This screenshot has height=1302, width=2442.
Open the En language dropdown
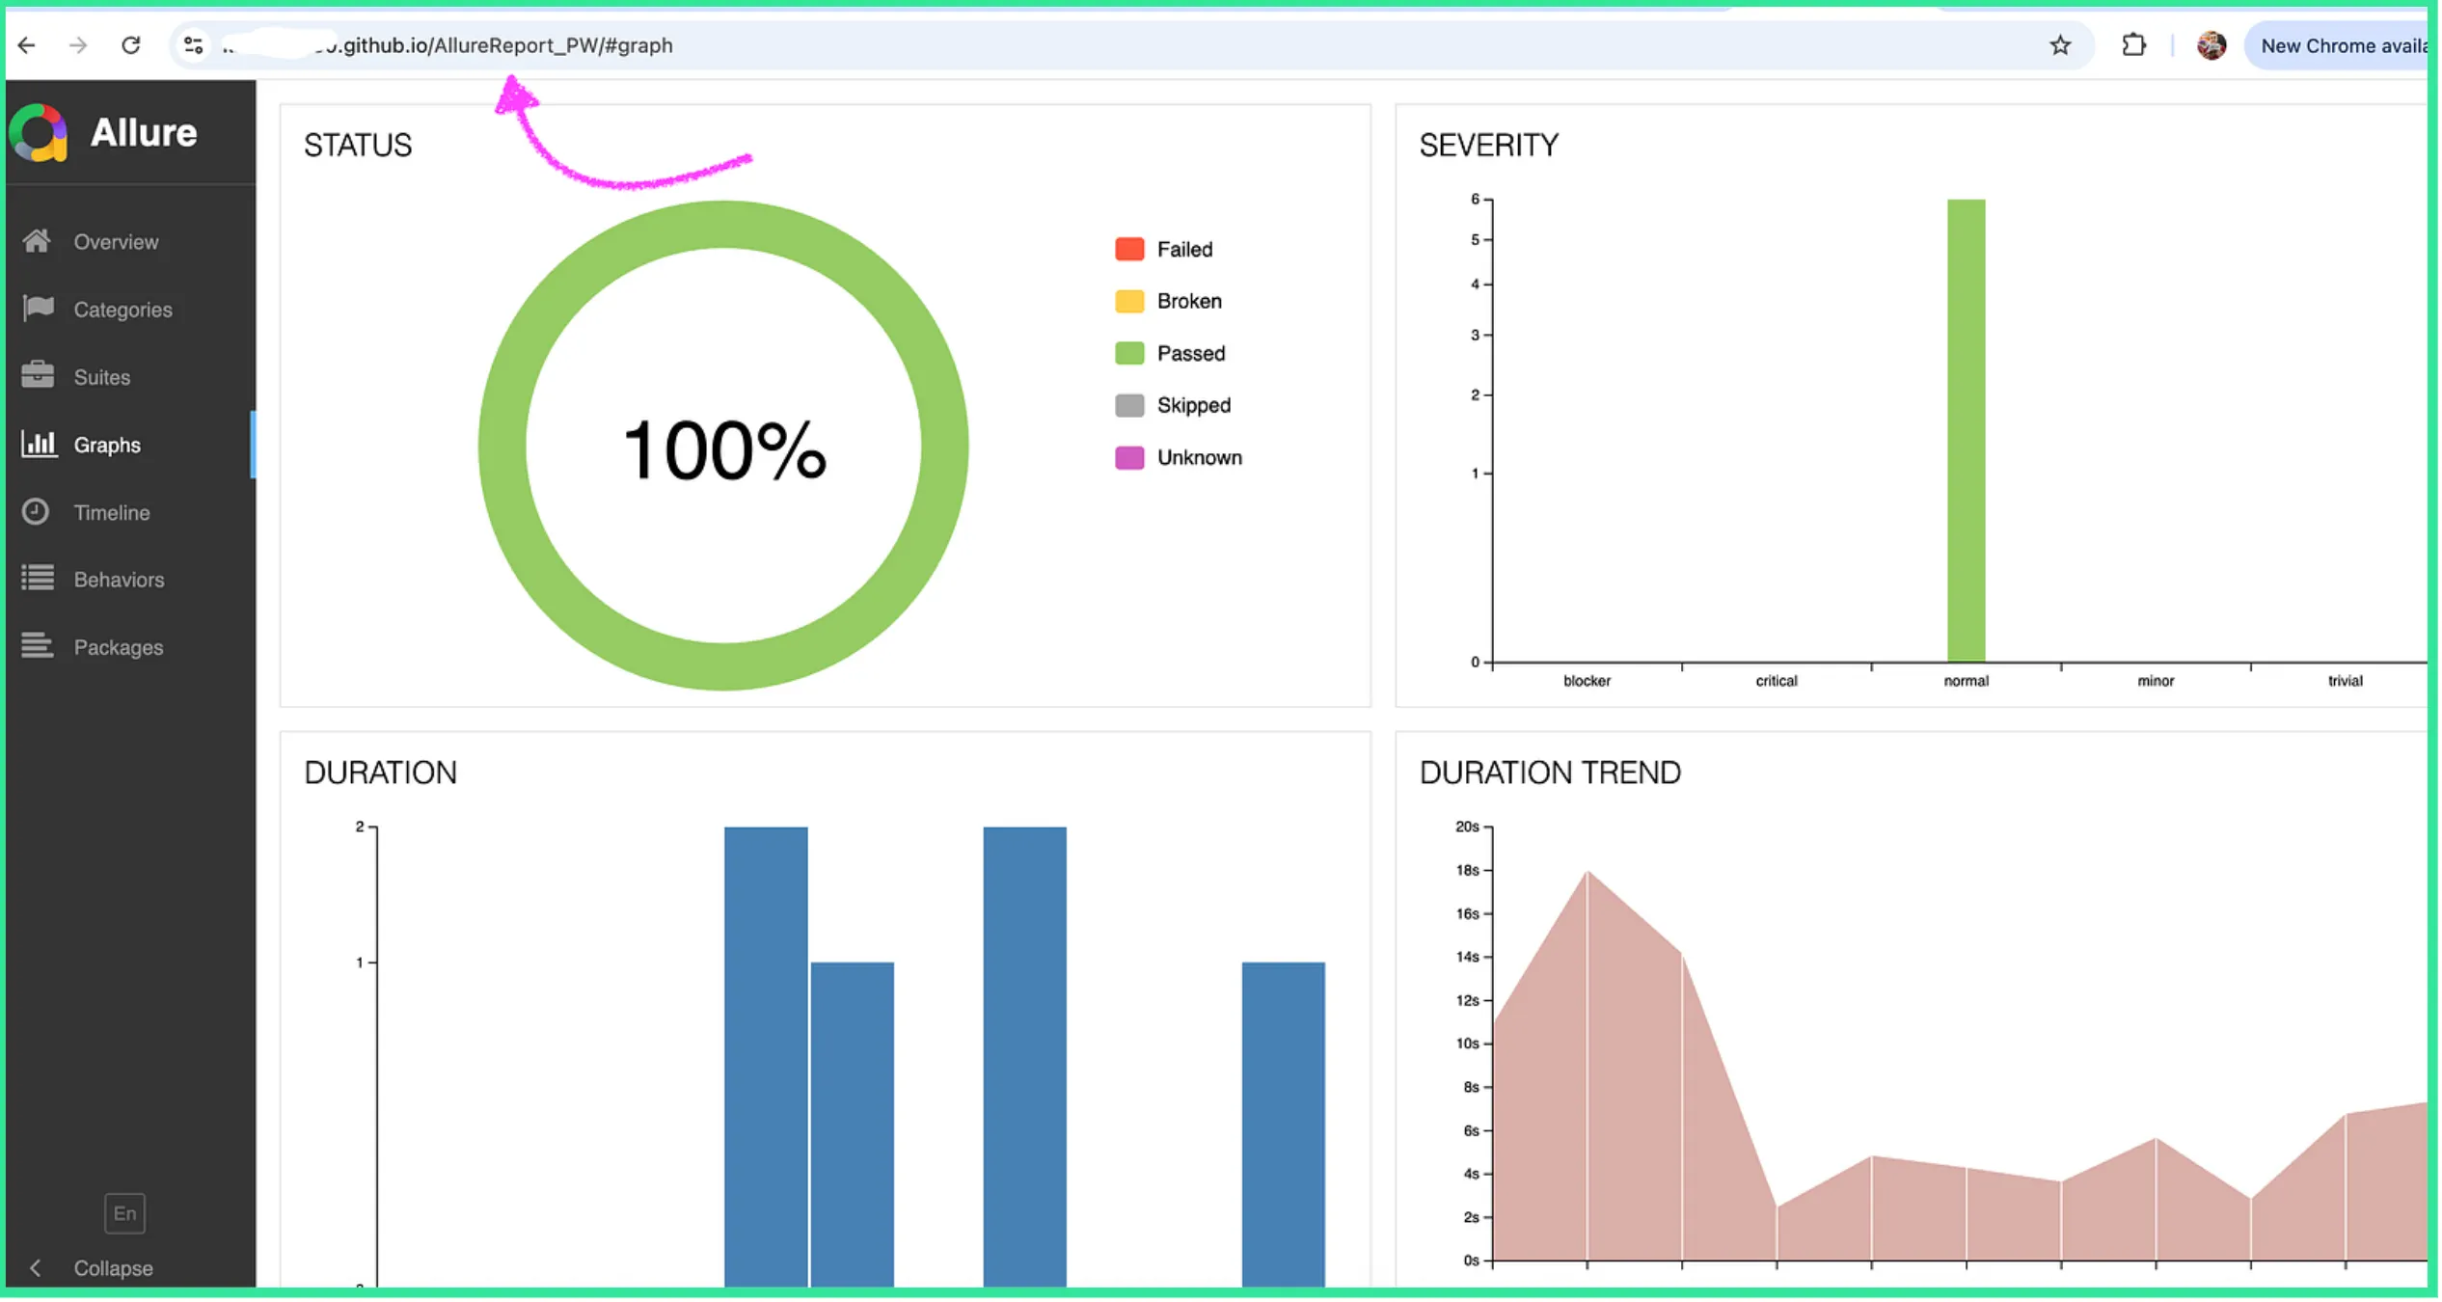pyautogui.click(x=124, y=1213)
